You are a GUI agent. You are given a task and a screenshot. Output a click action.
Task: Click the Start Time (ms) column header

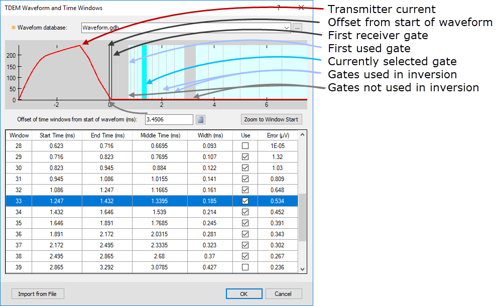point(57,135)
